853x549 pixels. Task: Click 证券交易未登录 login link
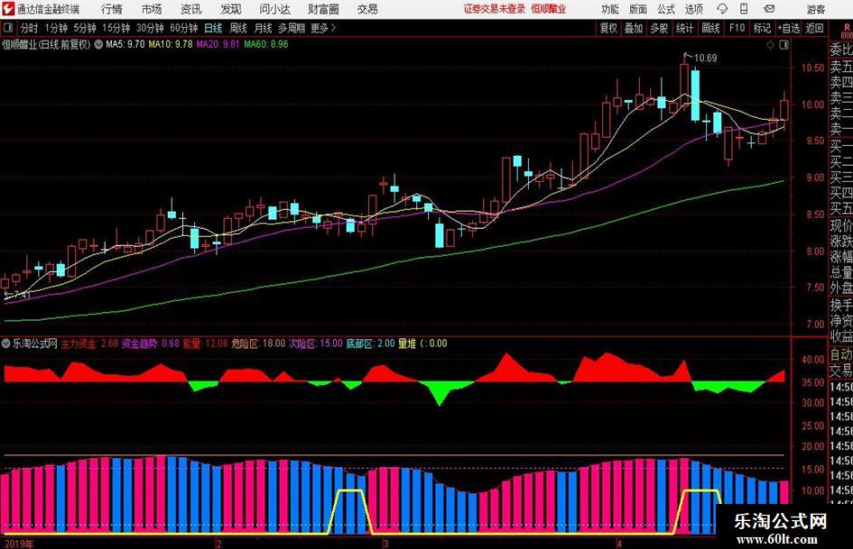click(495, 9)
